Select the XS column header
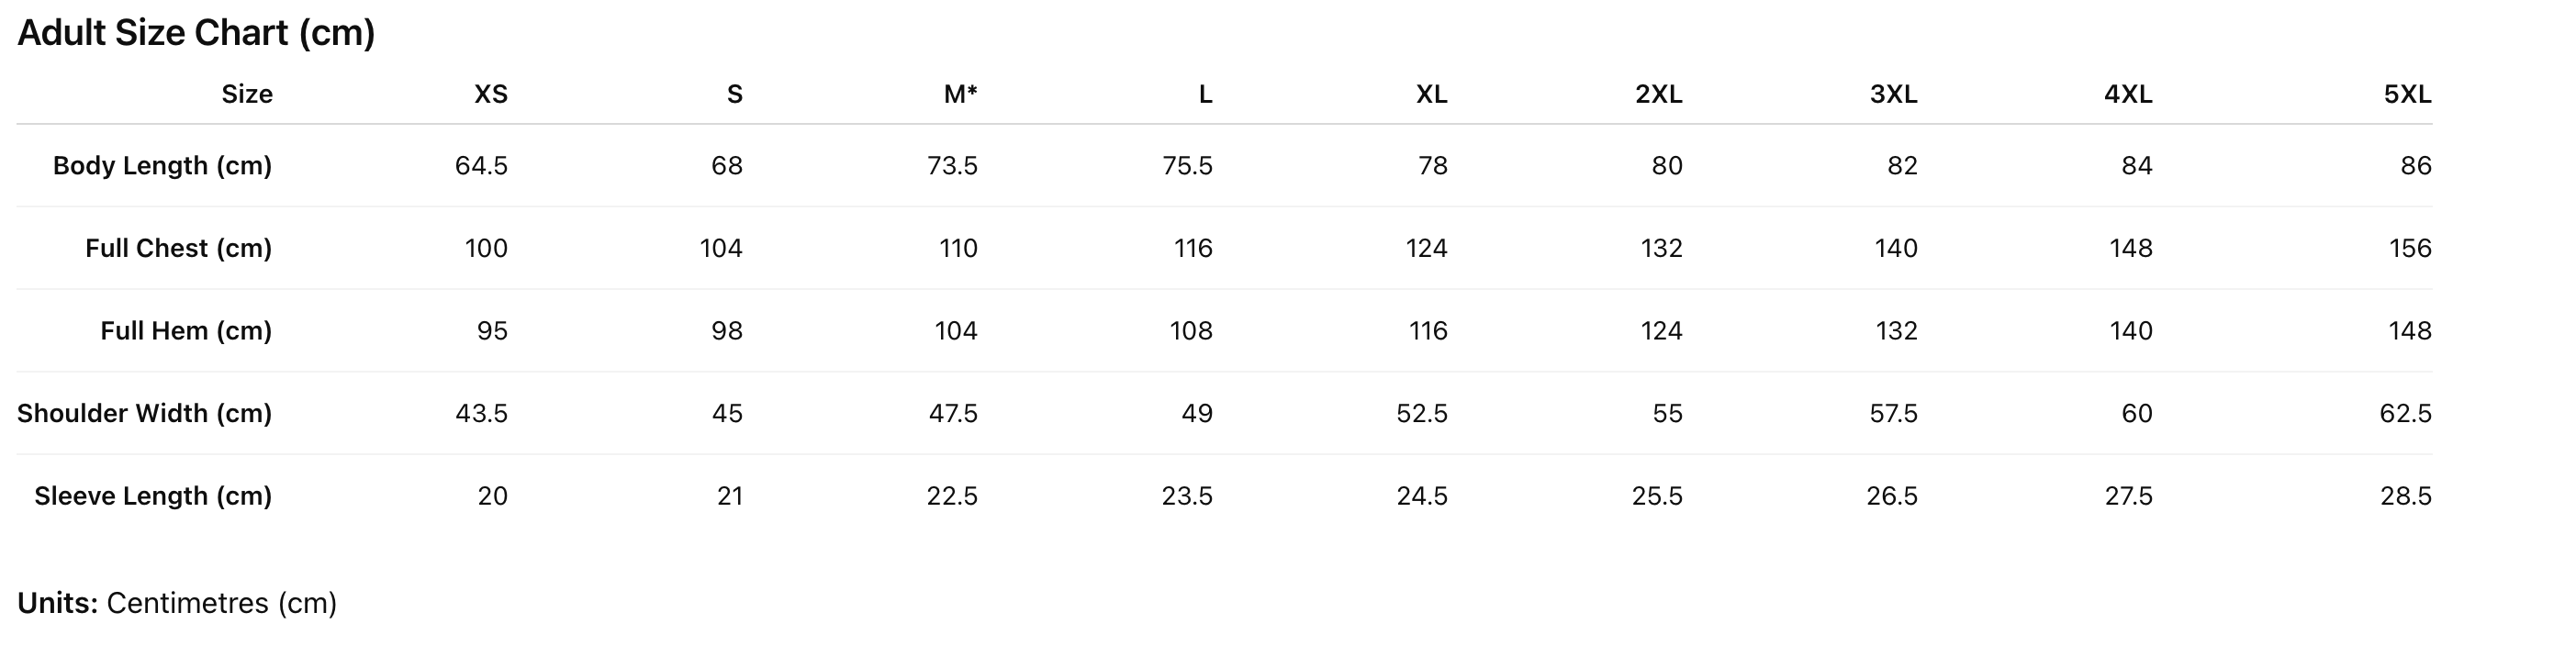2576x646 pixels. [490, 94]
